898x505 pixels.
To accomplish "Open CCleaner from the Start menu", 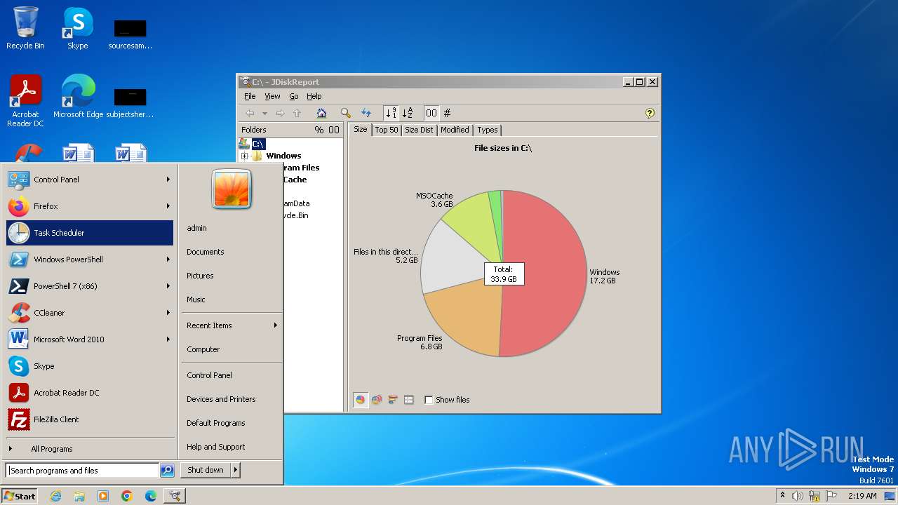I will click(x=90, y=313).
